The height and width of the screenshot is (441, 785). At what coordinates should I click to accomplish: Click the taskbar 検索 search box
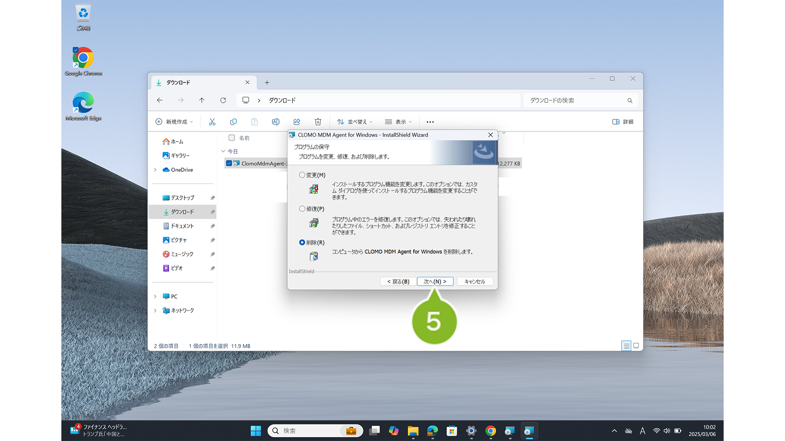(315, 431)
